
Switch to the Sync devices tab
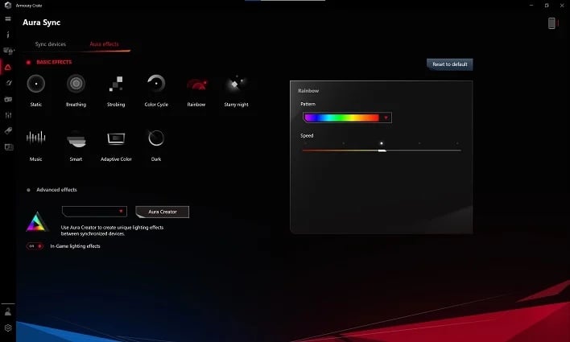pos(51,44)
